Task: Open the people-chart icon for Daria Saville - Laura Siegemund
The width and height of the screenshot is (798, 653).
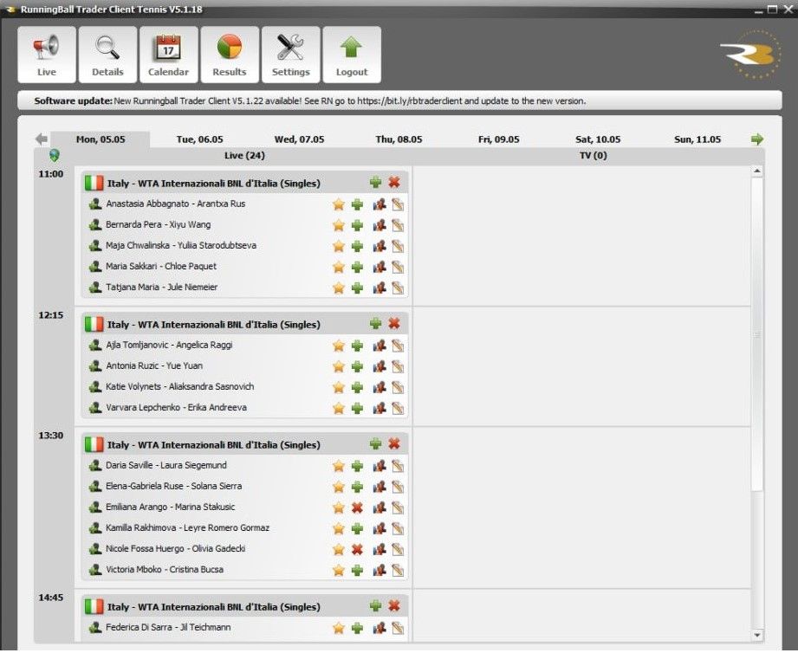Action: [x=380, y=466]
